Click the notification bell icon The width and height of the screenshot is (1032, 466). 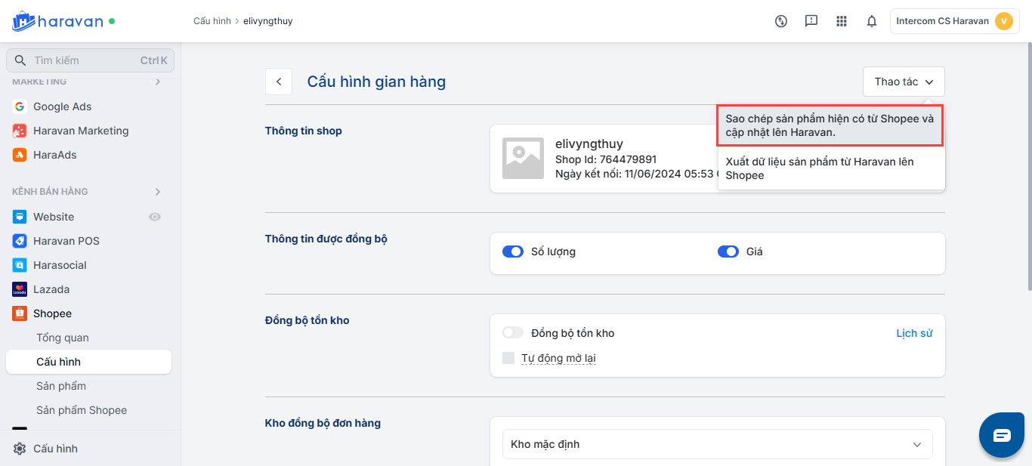[872, 21]
